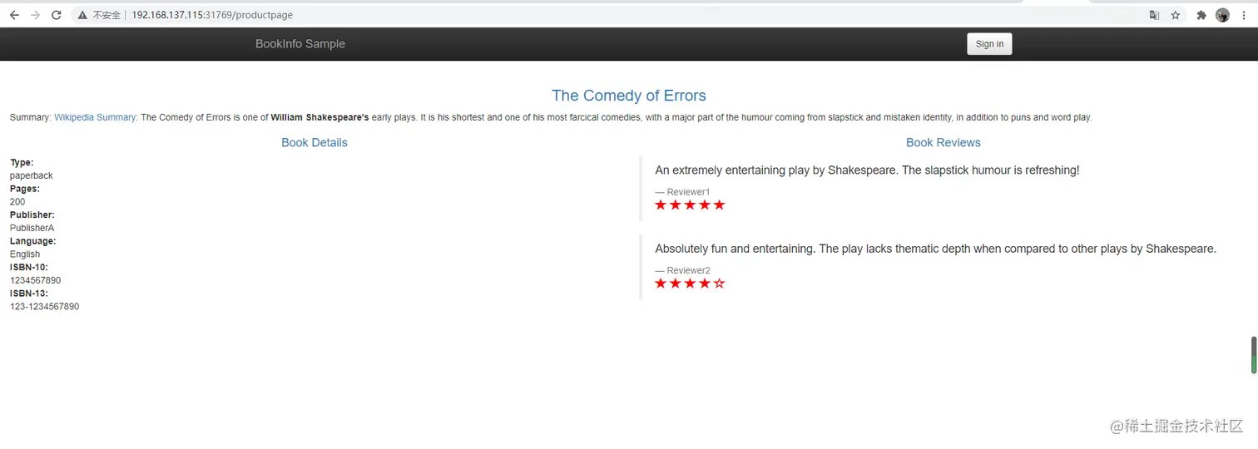1258x449 pixels.
Task: Open the BookInfo Sample brand link
Action: (x=300, y=44)
